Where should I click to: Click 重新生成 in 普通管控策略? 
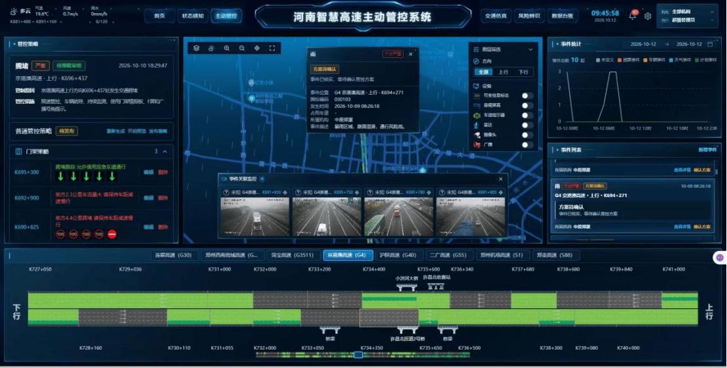pyautogui.click(x=116, y=131)
